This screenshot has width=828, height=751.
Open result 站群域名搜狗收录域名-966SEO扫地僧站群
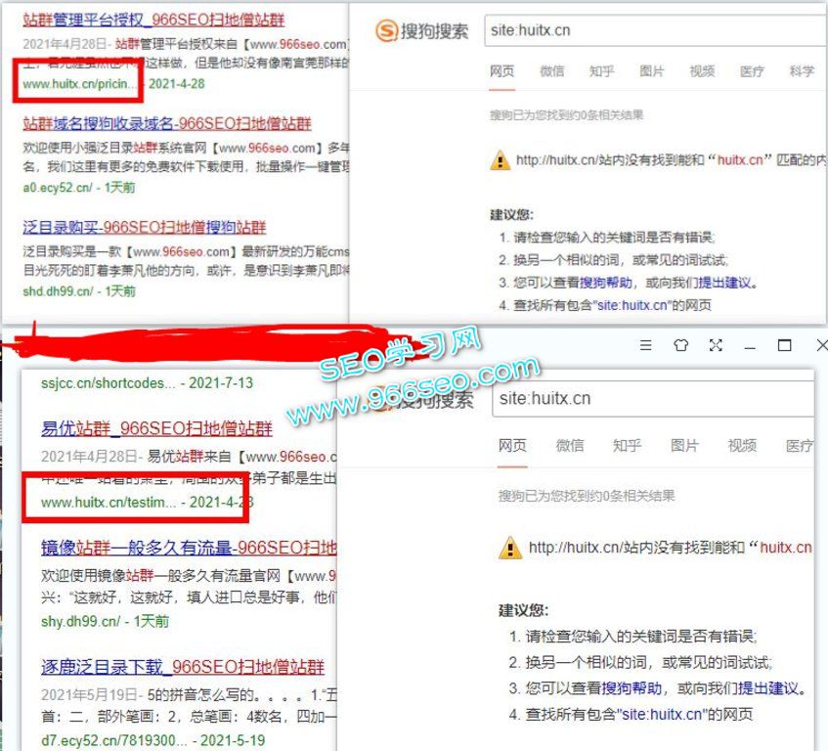[x=167, y=123]
